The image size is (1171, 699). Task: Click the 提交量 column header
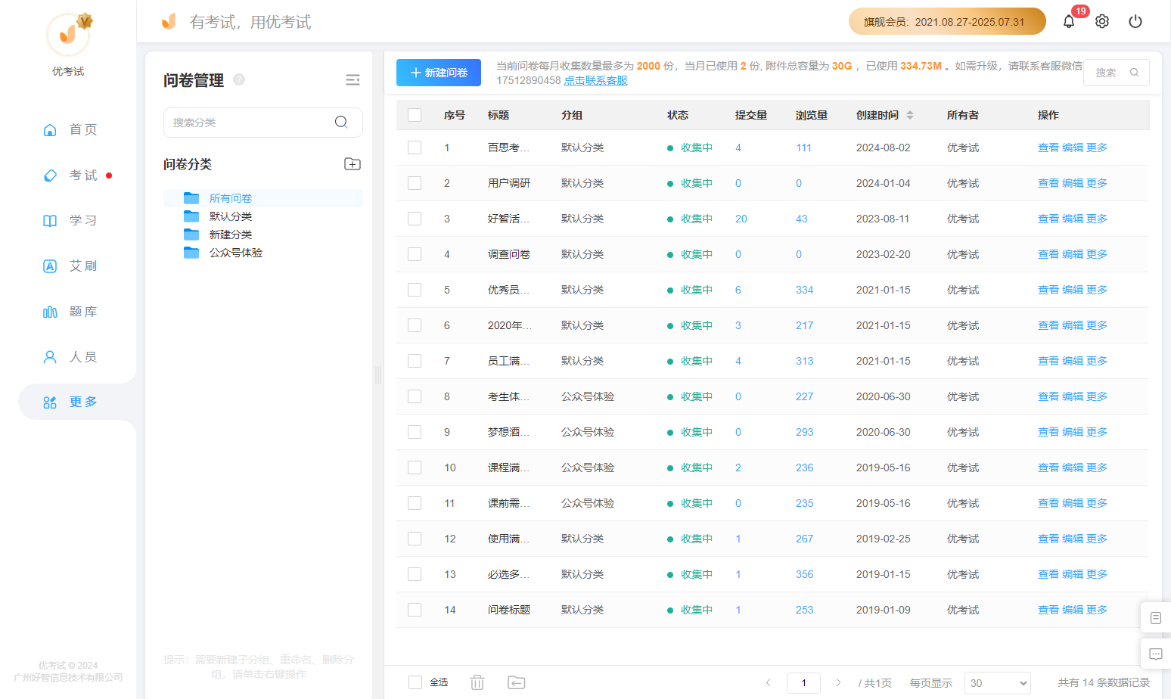751,115
